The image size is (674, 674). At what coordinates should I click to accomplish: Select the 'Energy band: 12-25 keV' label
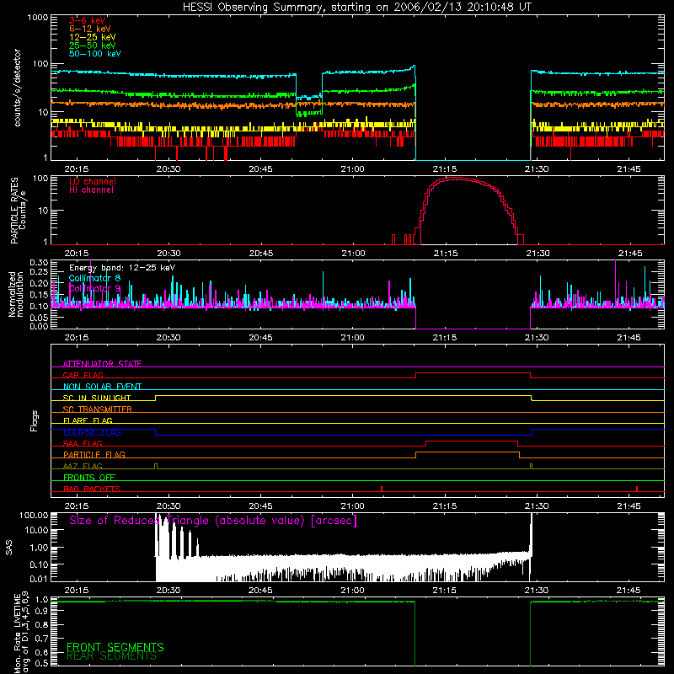[122, 268]
